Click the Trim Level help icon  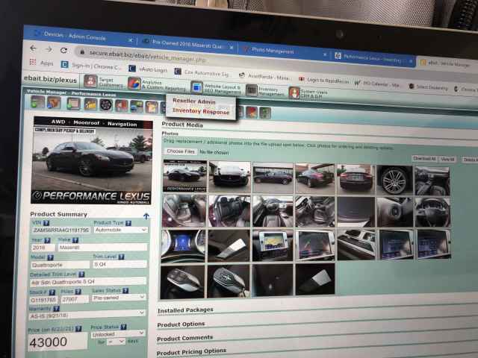tap(121, 257)
